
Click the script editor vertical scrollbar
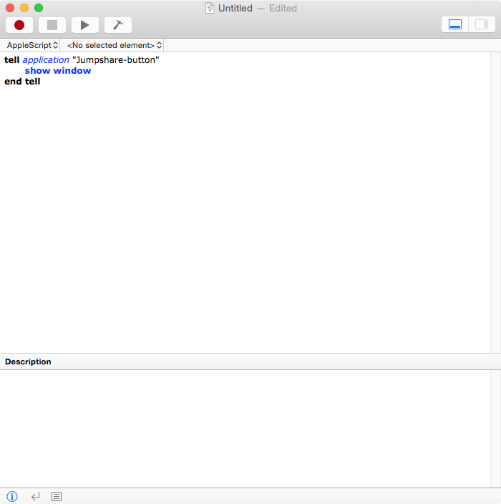[x=495, y=203]
